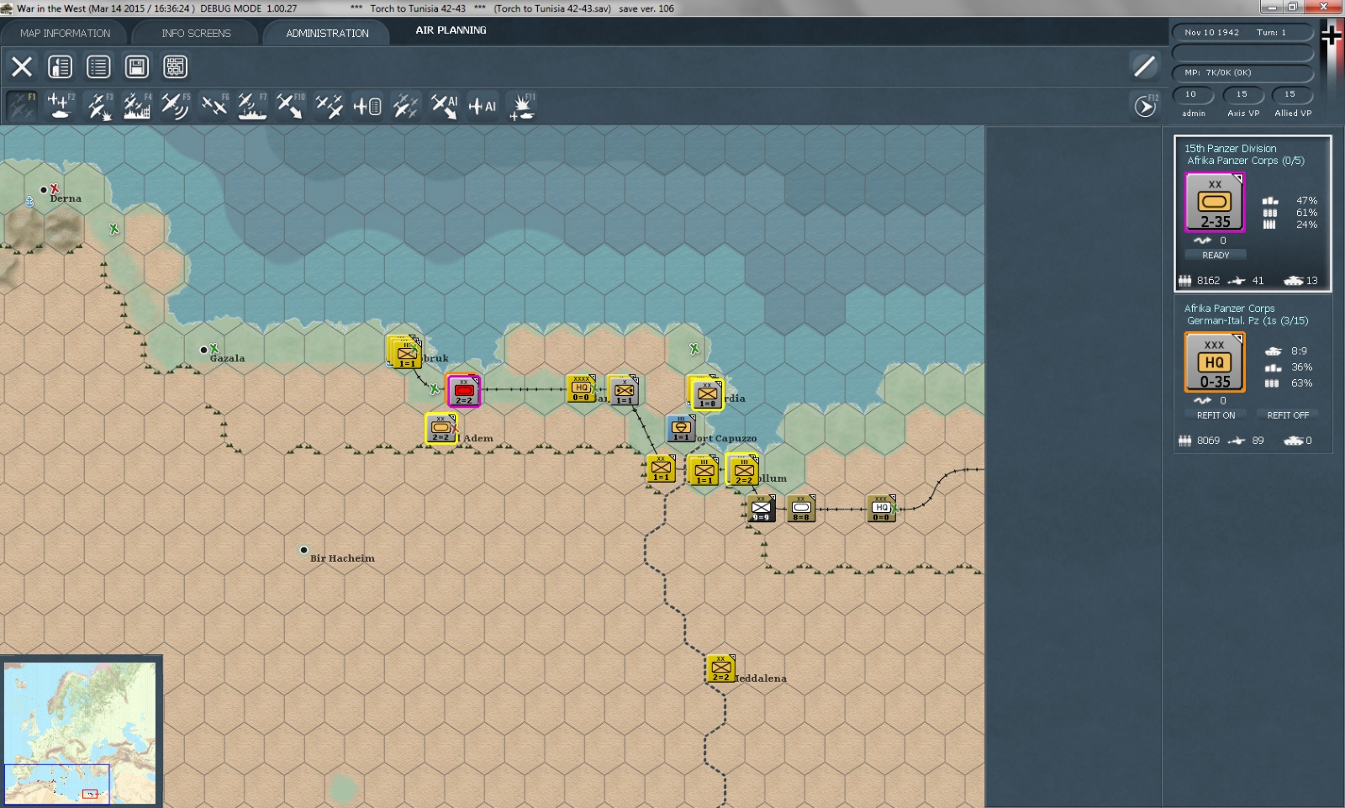Select the grey 1=1 unit beside the HQ
Image resolution: width=1345 pixels, height=808 pixels.
pyautogui.click(x=623, y=391)
